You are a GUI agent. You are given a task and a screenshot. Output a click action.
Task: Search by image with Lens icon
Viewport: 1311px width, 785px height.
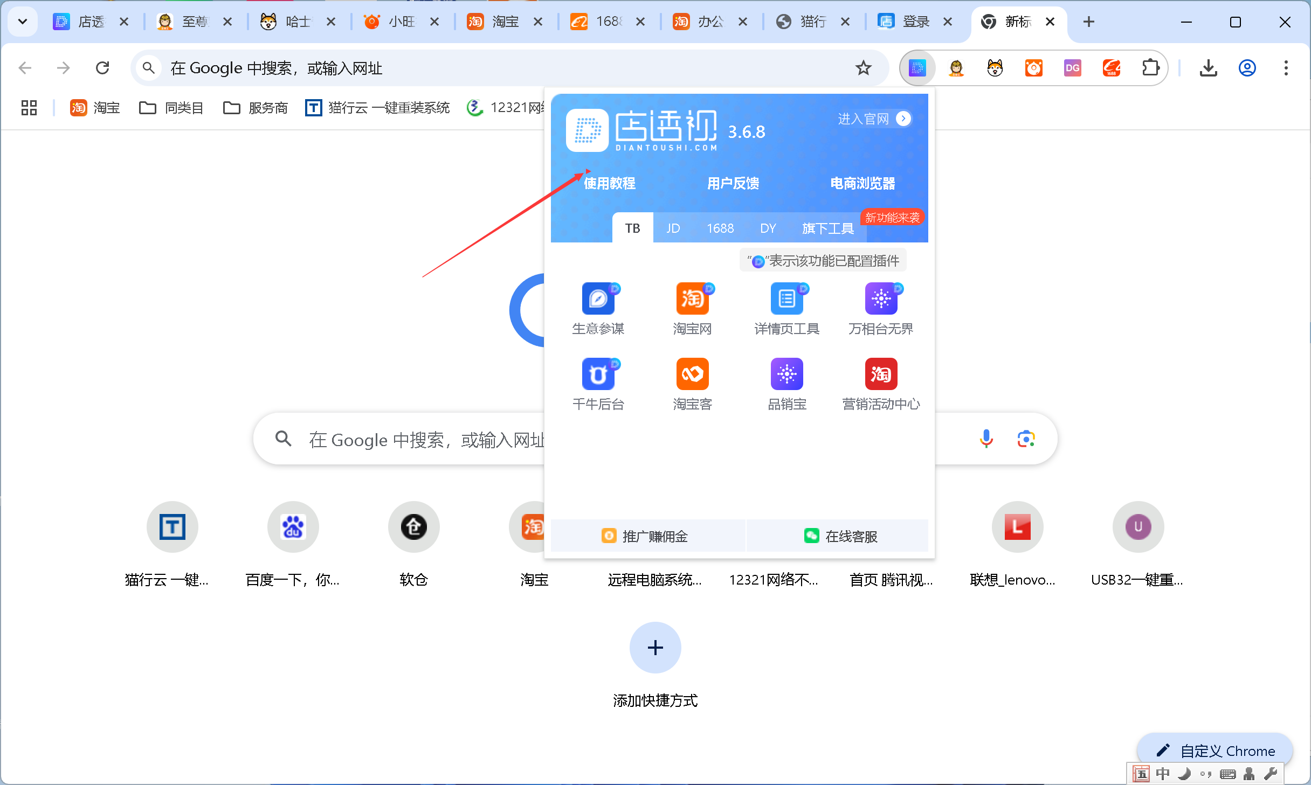[1026, 439]
